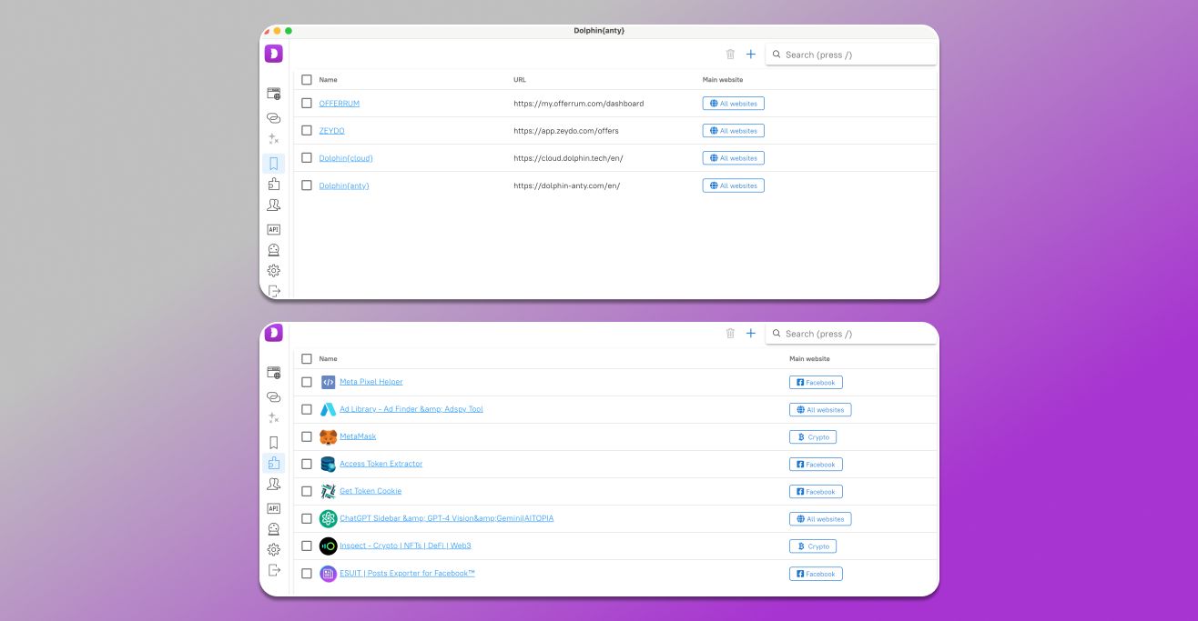Check the Dolphin{anty} bookmark row checkbox
1198x621 pixels.
point(307,185)
